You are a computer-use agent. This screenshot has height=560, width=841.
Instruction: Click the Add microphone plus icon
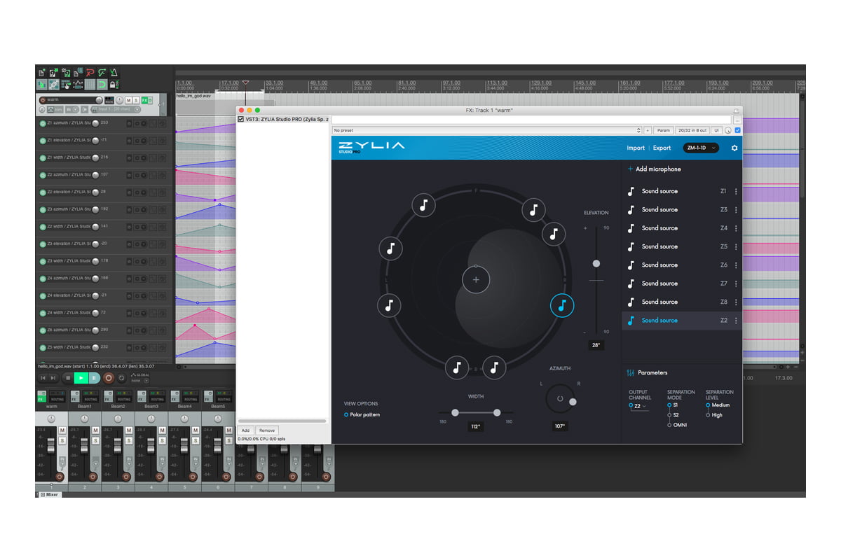coord(630,169)
